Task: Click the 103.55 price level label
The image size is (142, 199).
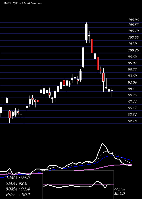Action: coord(133,38)
